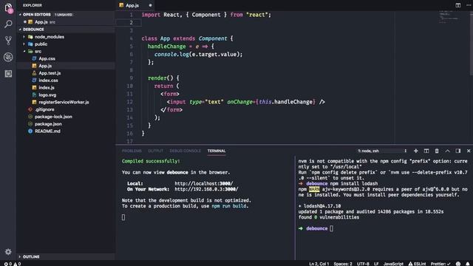Select App.js under the src folder
The height and width of the screenshot is (266, 473).
pyautogui.click(x=45, y=66)
